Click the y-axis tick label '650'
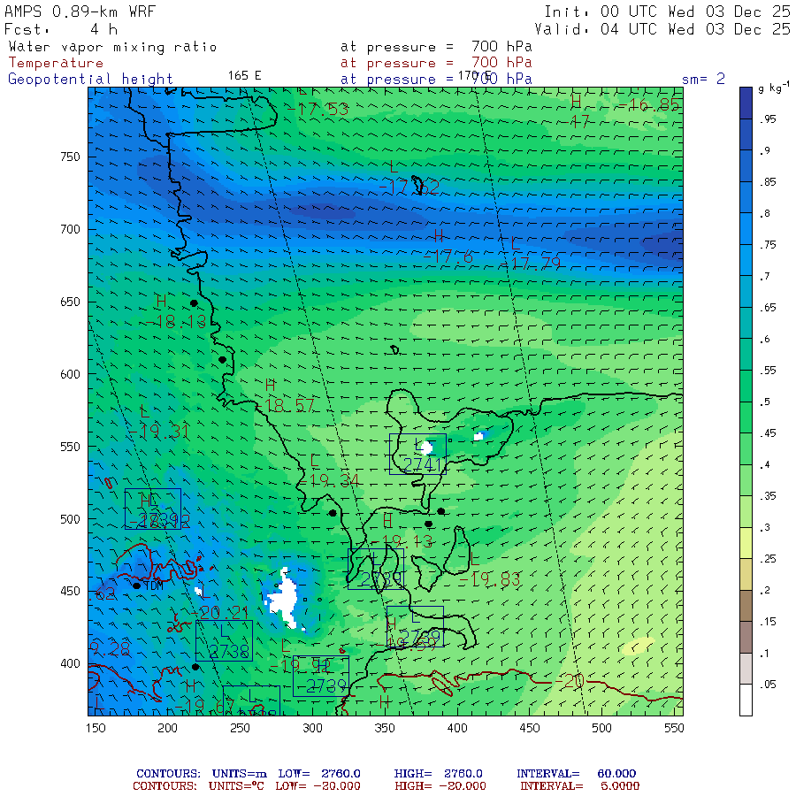The width and height of the screenshot is (796, 796). pos(70,302)
